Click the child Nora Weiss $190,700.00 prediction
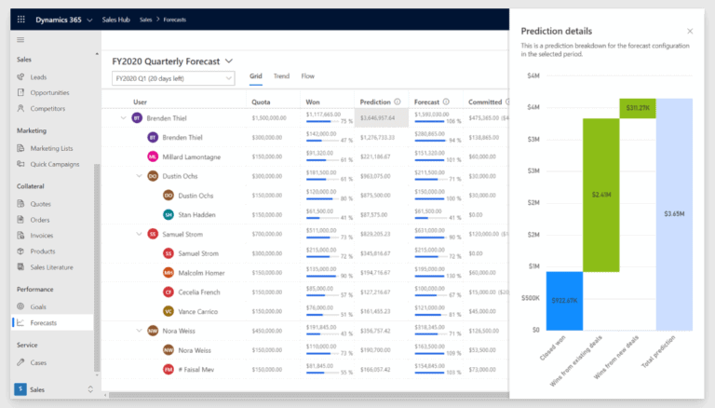Viewport: 715px width, 408px height. [x=375, y=350]
